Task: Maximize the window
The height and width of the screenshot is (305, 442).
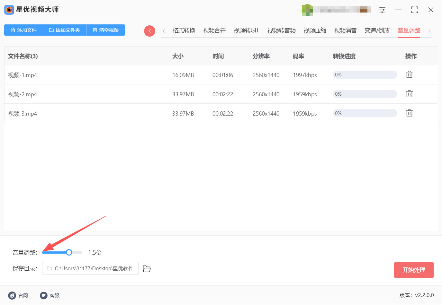Action: point(415,10)
